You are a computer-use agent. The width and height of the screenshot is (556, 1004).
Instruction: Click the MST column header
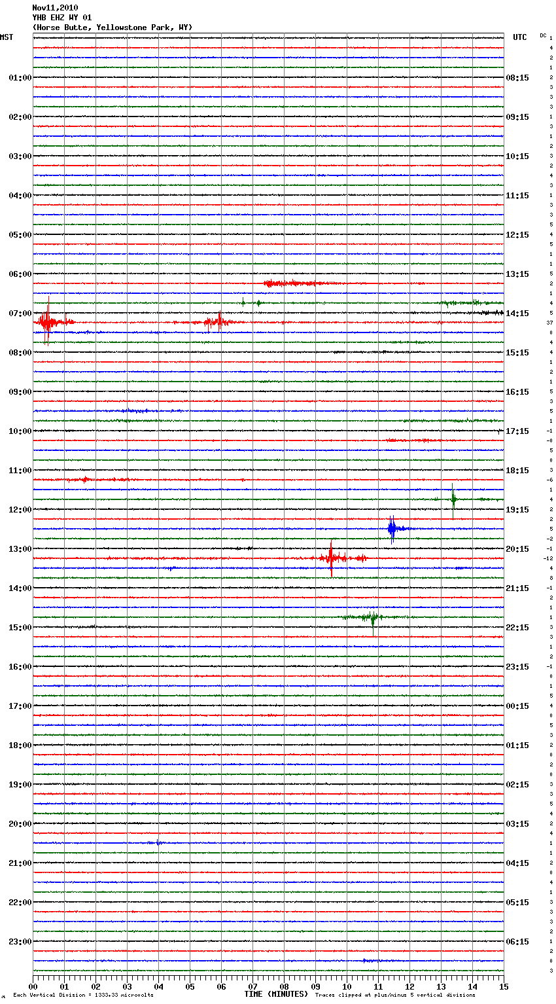click(7, 37)
